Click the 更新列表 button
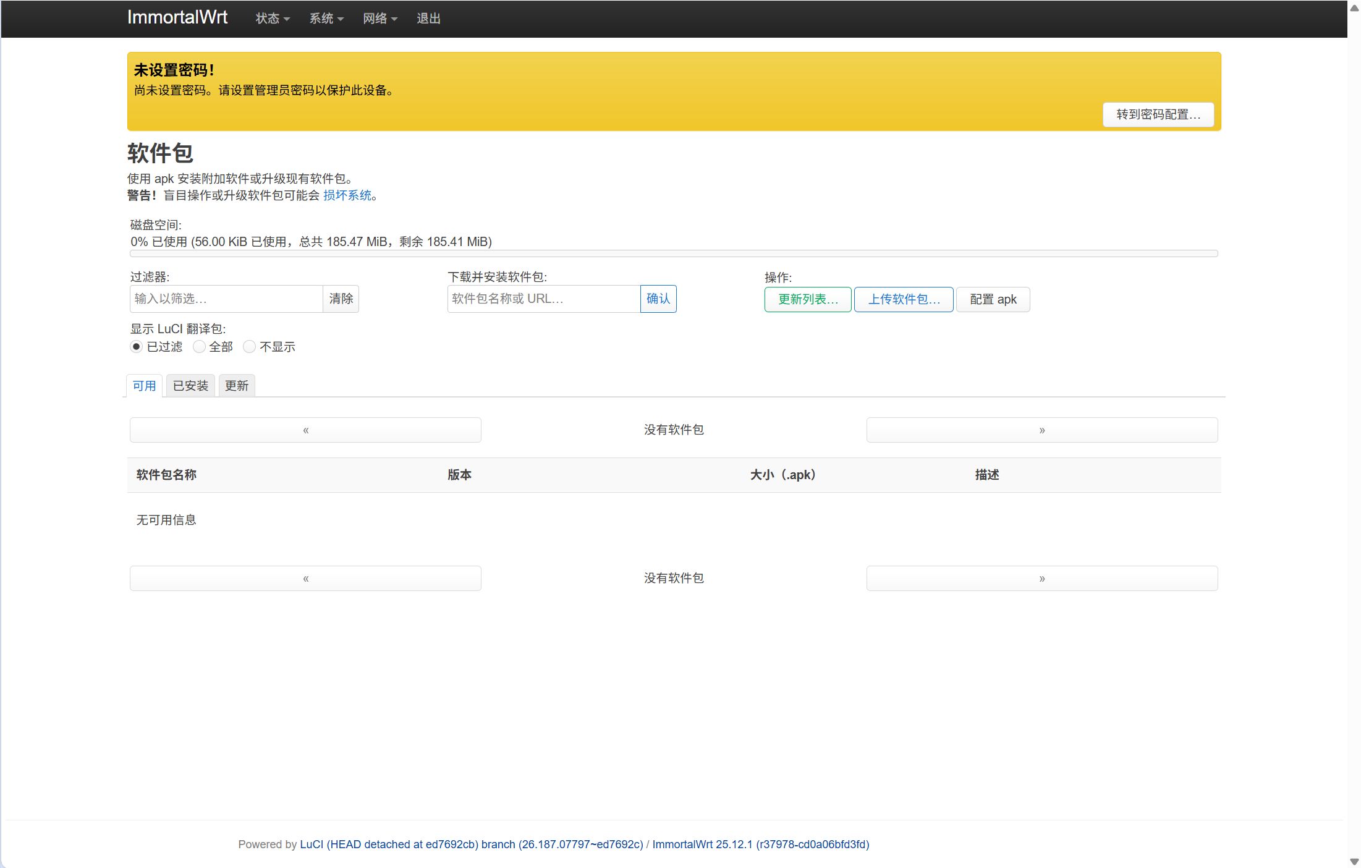The image size is (1361, 868). pyautogui.click(x=808, y=299)
